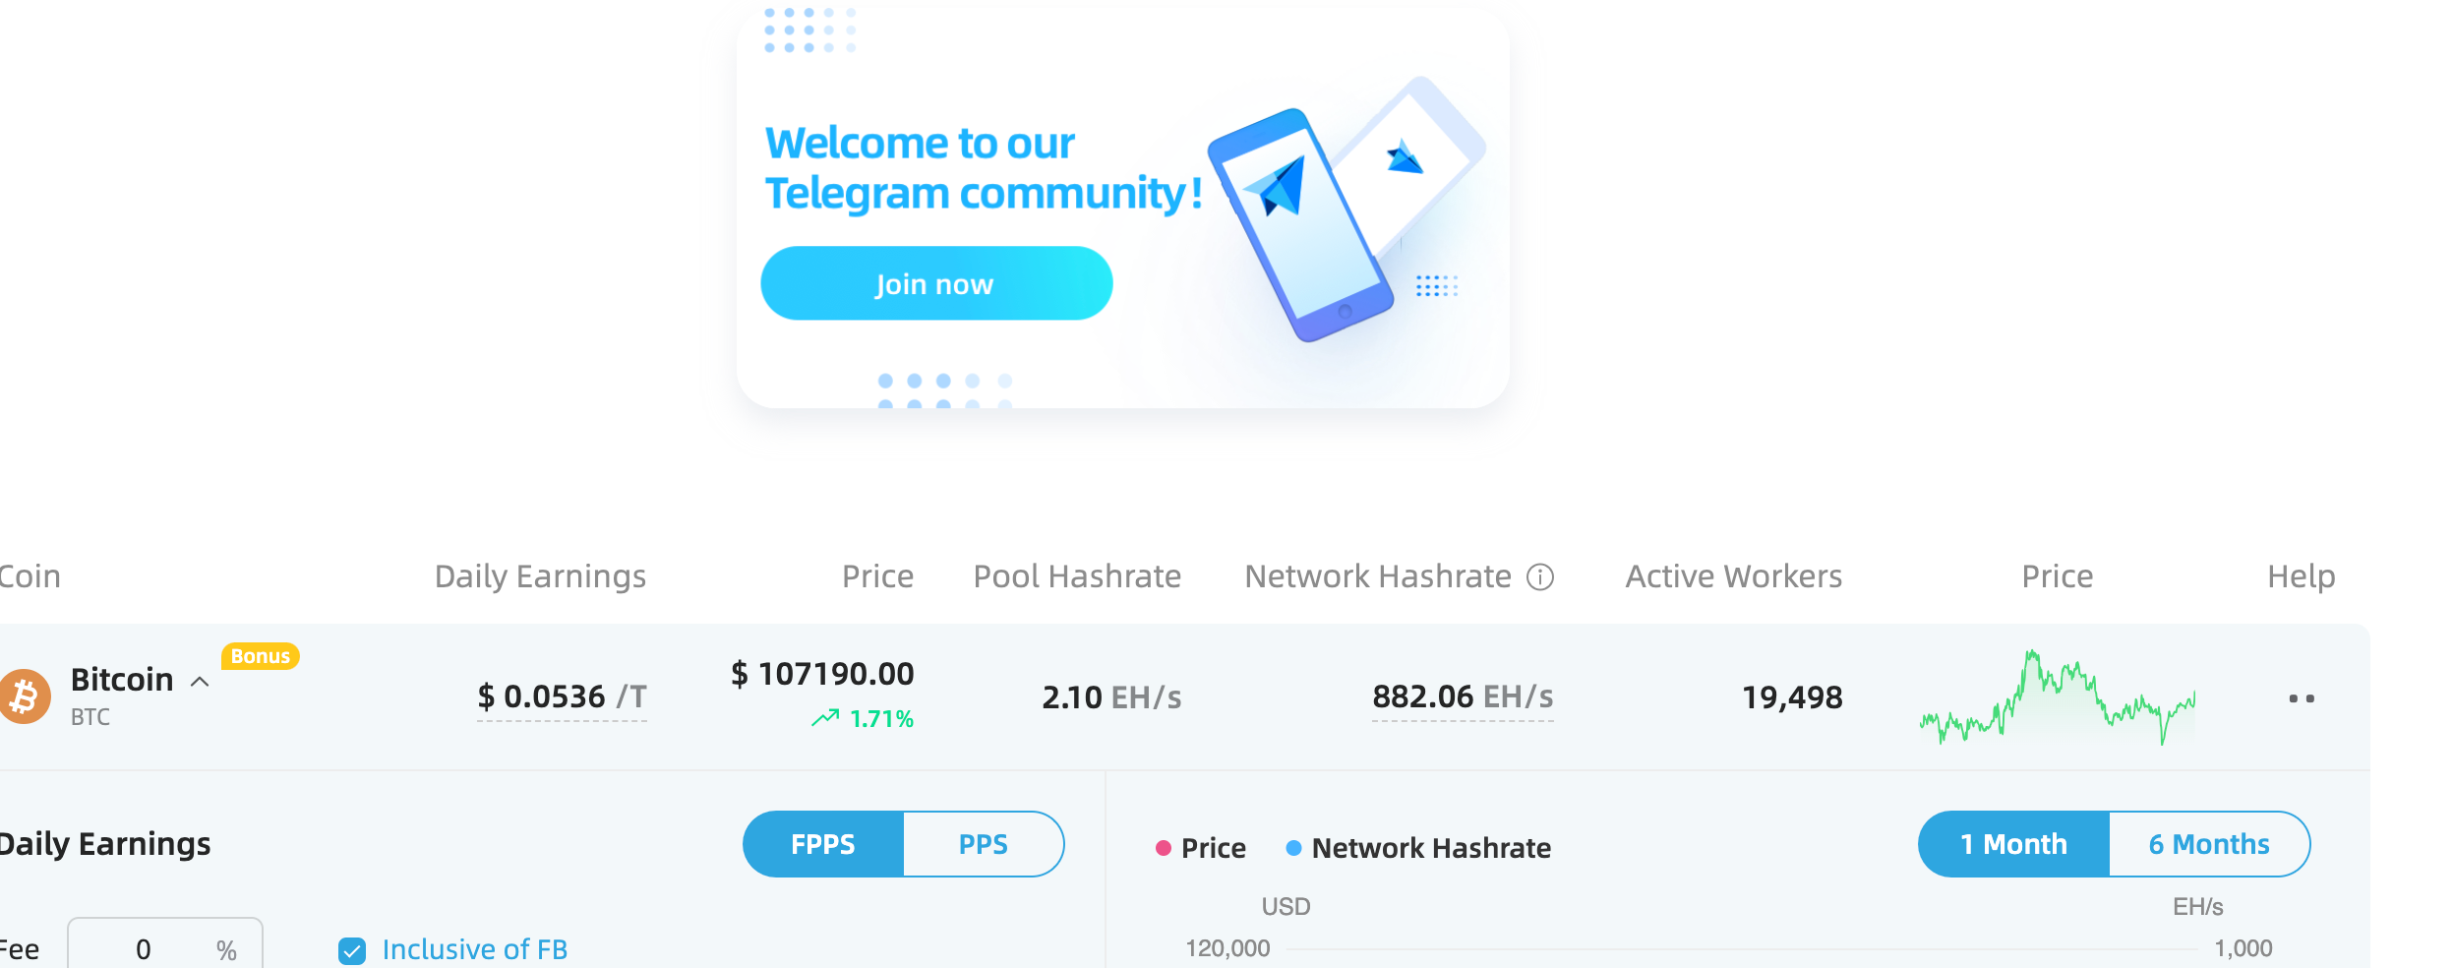Switch chart range to 6 Months

point(2209,844)
